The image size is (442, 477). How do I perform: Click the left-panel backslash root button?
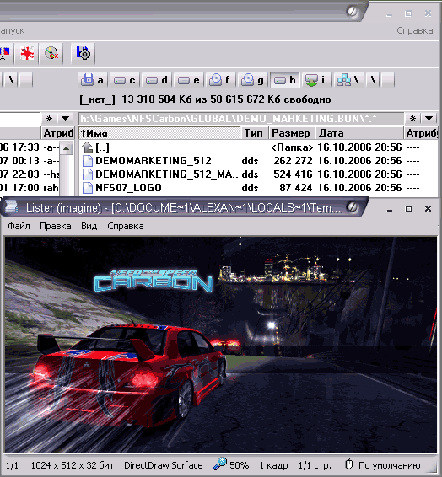click(12, 80)
